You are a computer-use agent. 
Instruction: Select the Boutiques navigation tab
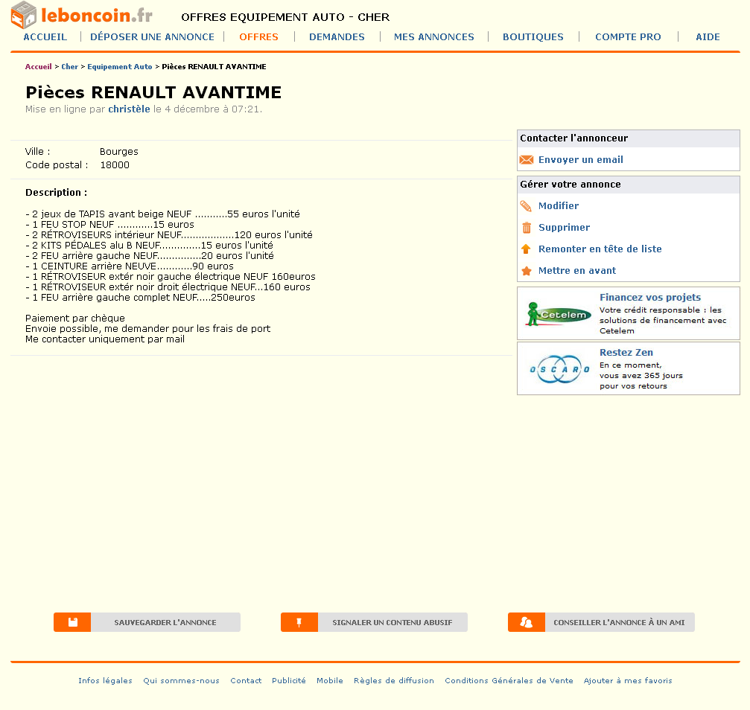tap(533, 36)
